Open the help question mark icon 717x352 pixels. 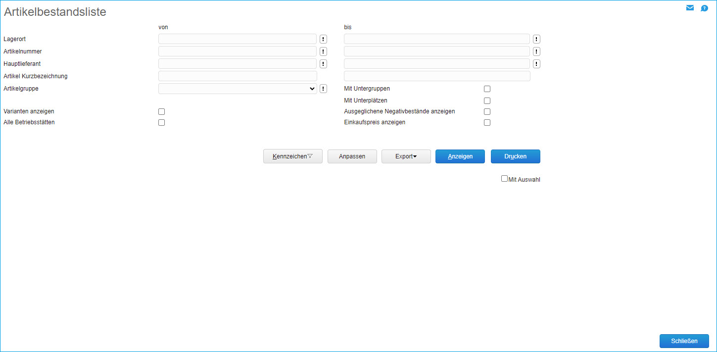[704, 8]
